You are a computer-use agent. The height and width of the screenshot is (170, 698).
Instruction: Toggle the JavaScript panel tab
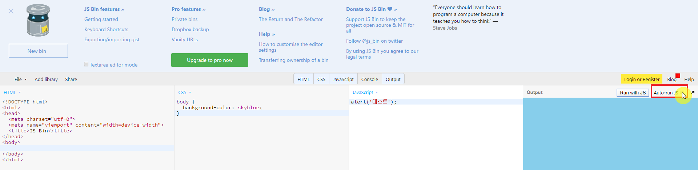pos(343,79)
